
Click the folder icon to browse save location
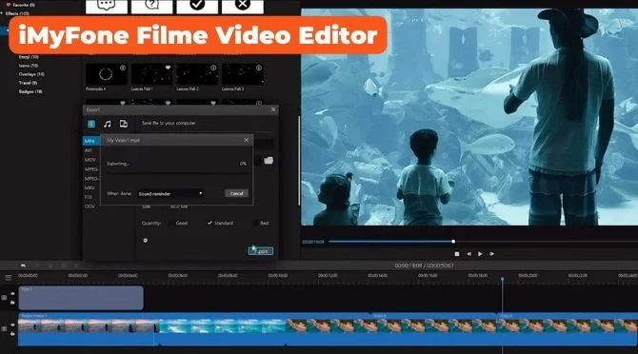pyautogui.click(x=269, y=161)
